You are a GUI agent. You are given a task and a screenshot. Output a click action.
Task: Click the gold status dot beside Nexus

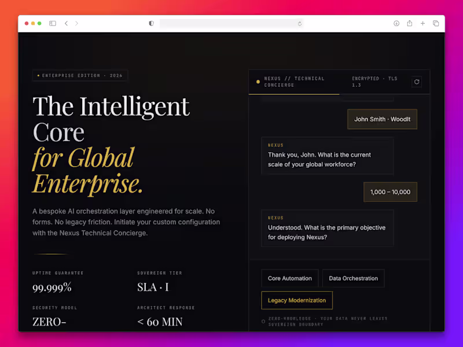pos(258,82)
